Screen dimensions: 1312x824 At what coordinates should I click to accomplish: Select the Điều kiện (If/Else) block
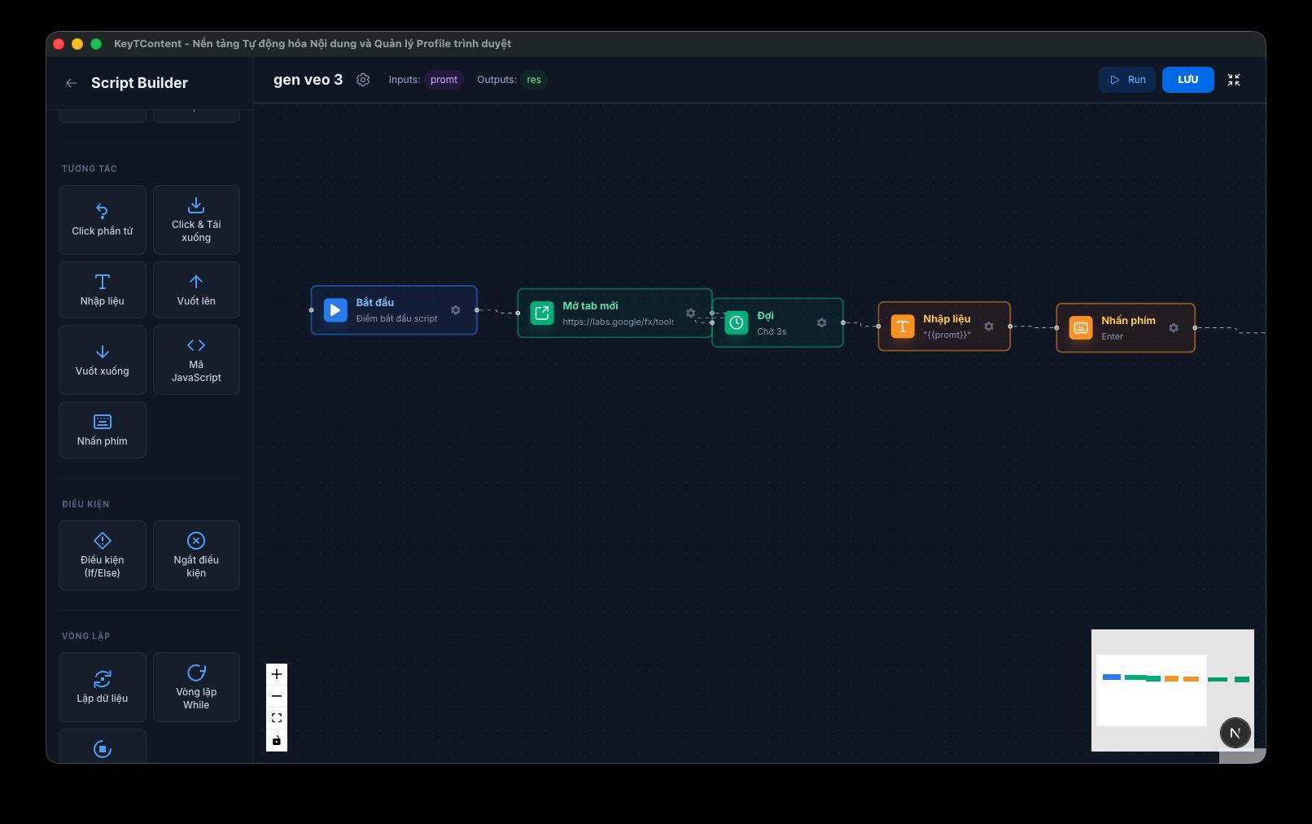103,555
